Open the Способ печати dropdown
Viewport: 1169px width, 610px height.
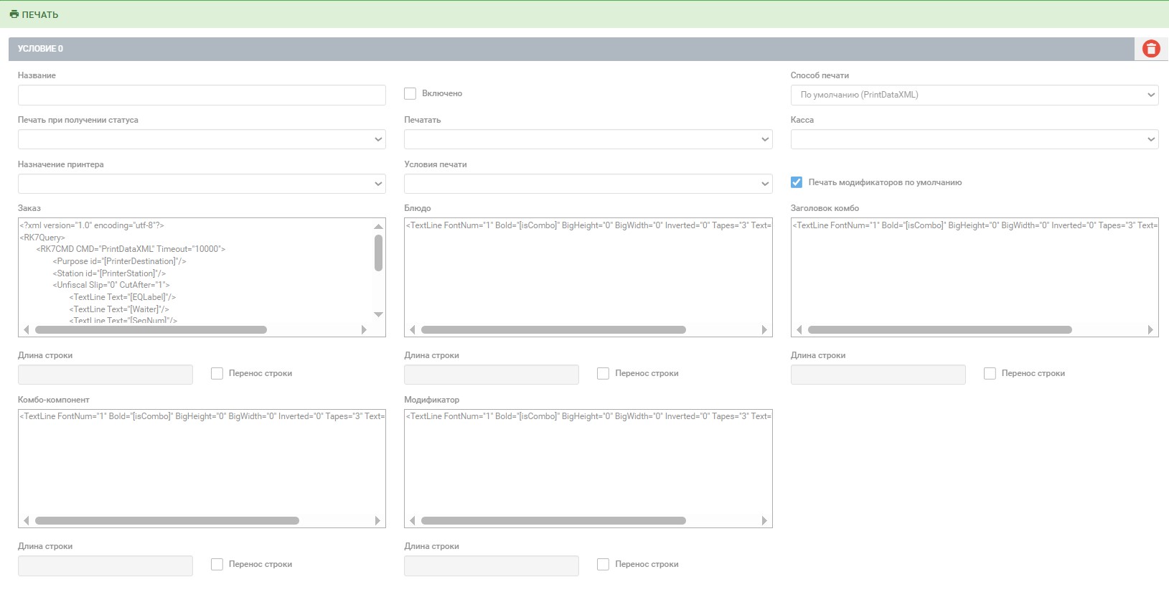click(974, 95)
